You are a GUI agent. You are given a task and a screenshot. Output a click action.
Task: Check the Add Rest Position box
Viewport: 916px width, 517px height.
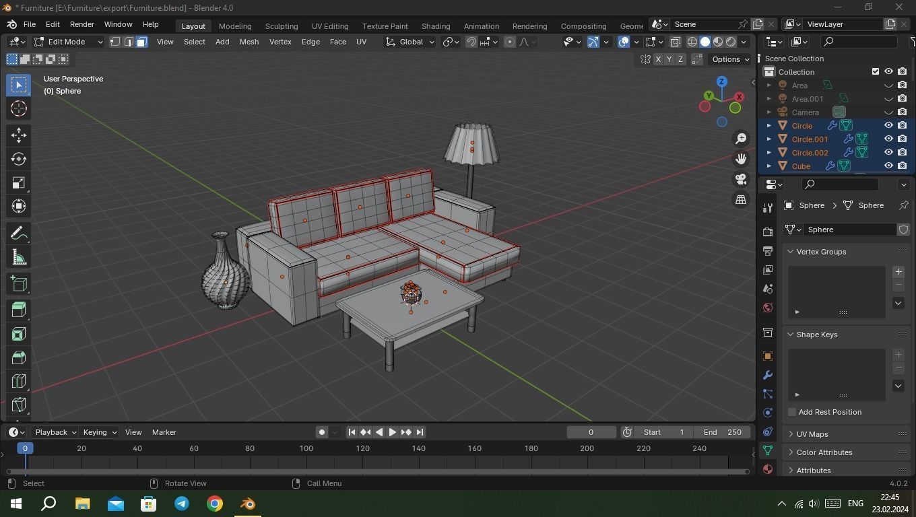pyautogui.click(x=792, y=412)
